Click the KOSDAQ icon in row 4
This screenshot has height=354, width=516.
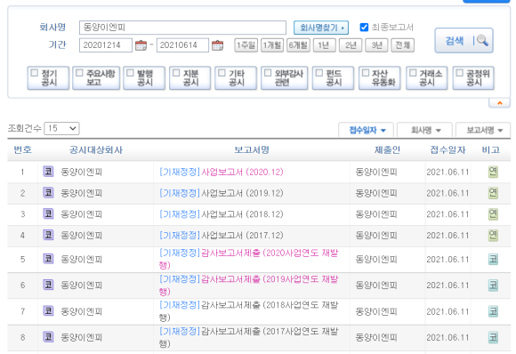pyautogui.click(x=48, y=235)
